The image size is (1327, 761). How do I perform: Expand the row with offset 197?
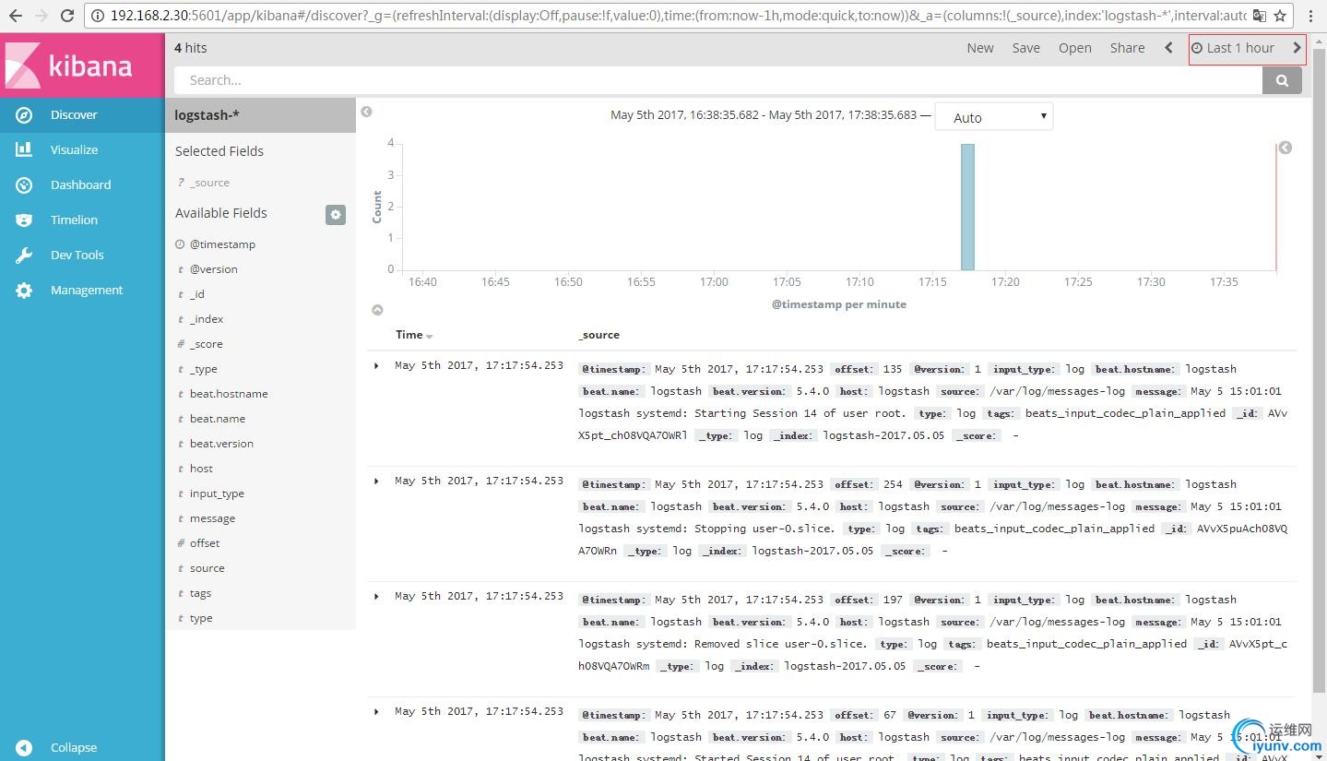click(x=376, y=597)
